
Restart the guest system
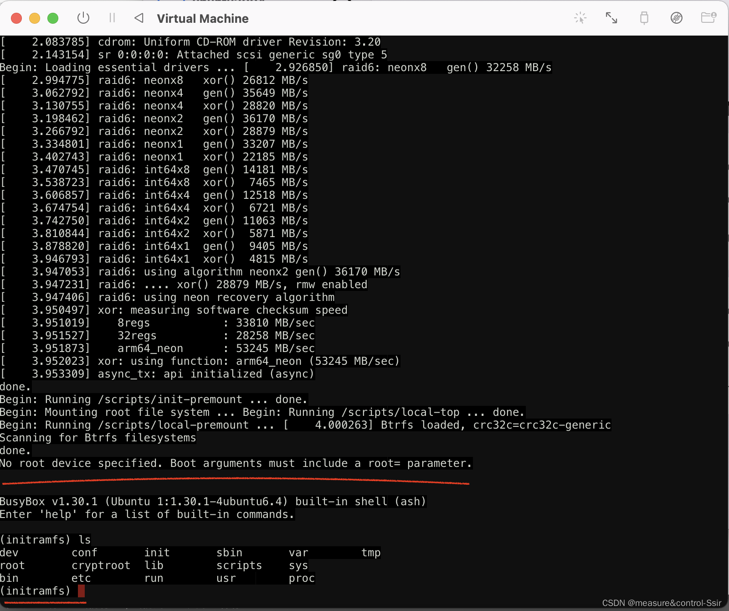tap(138, 18)
